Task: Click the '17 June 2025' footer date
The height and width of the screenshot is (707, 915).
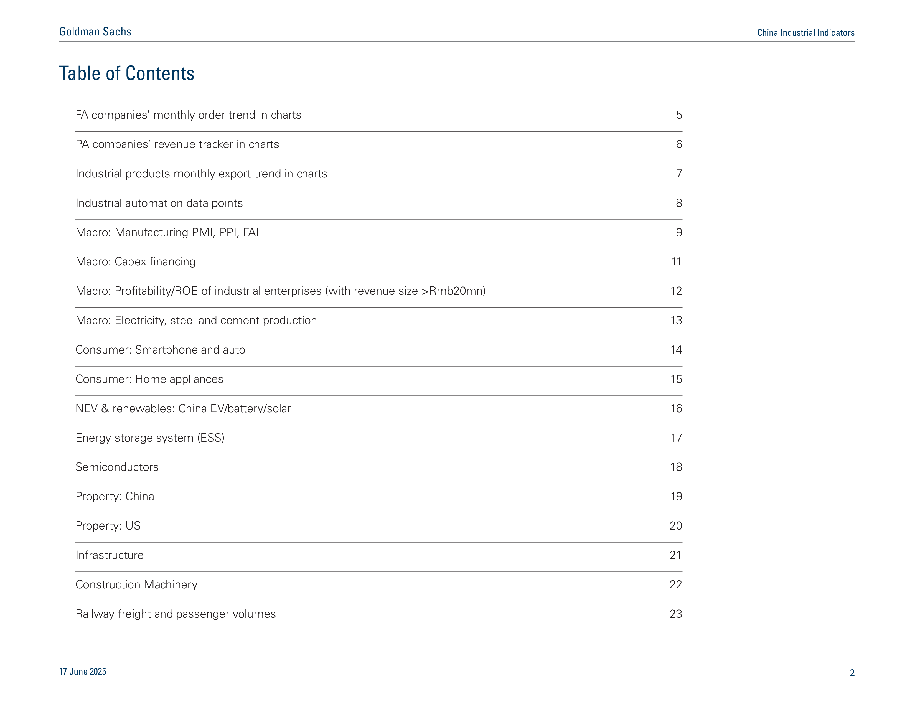Action: coord(83,672)
